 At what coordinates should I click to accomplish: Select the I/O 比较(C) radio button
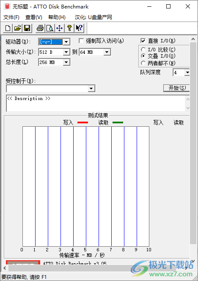point(143,49)
